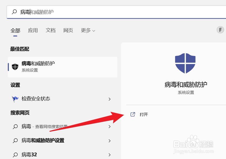
Task: Select the 网页 tab
Action: pyautogui.click(x=68, y=30)
